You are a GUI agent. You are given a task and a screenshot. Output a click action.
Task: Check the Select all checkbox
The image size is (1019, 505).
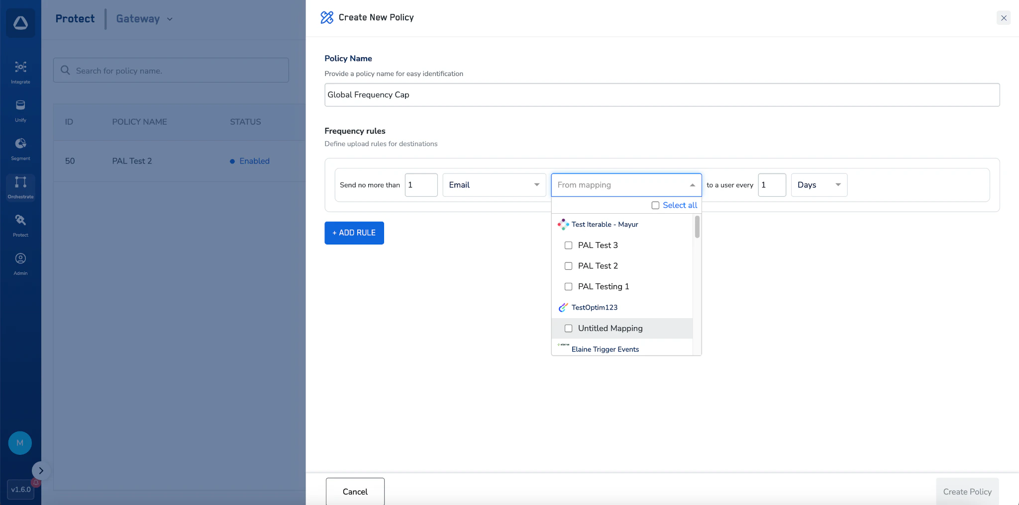coord(656,205)
